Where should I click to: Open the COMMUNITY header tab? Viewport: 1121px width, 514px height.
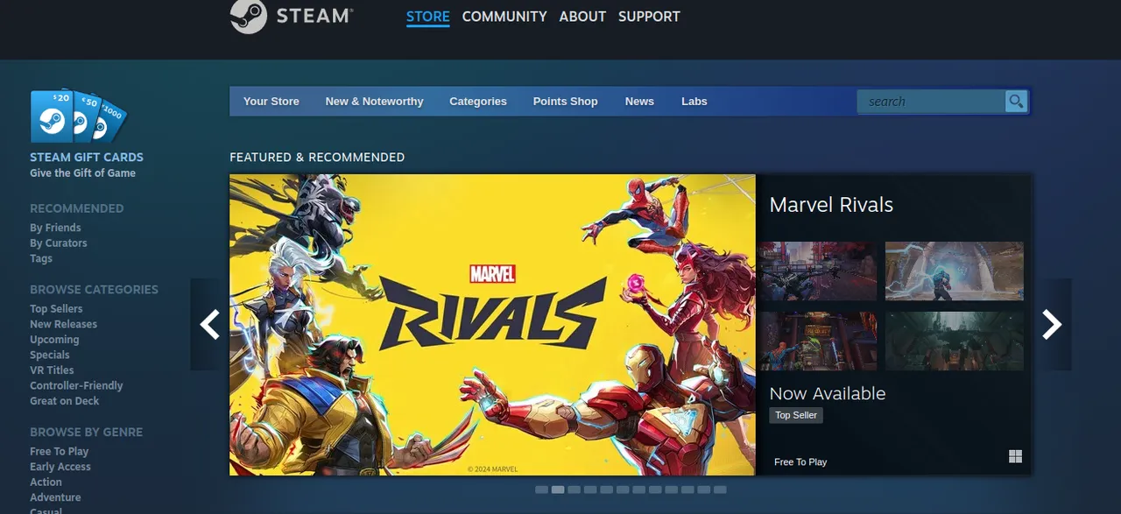(x=504, y=17)
